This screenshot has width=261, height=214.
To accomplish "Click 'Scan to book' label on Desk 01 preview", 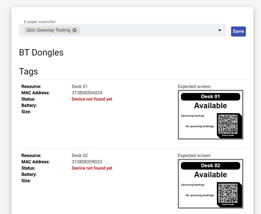I will [228, 135].
